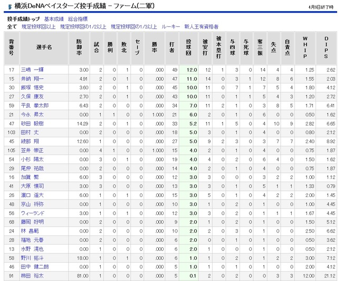Sort by WHIP column header
Image resolution: width=343 pixels, height=281 pixels.
tap(305, 48)
